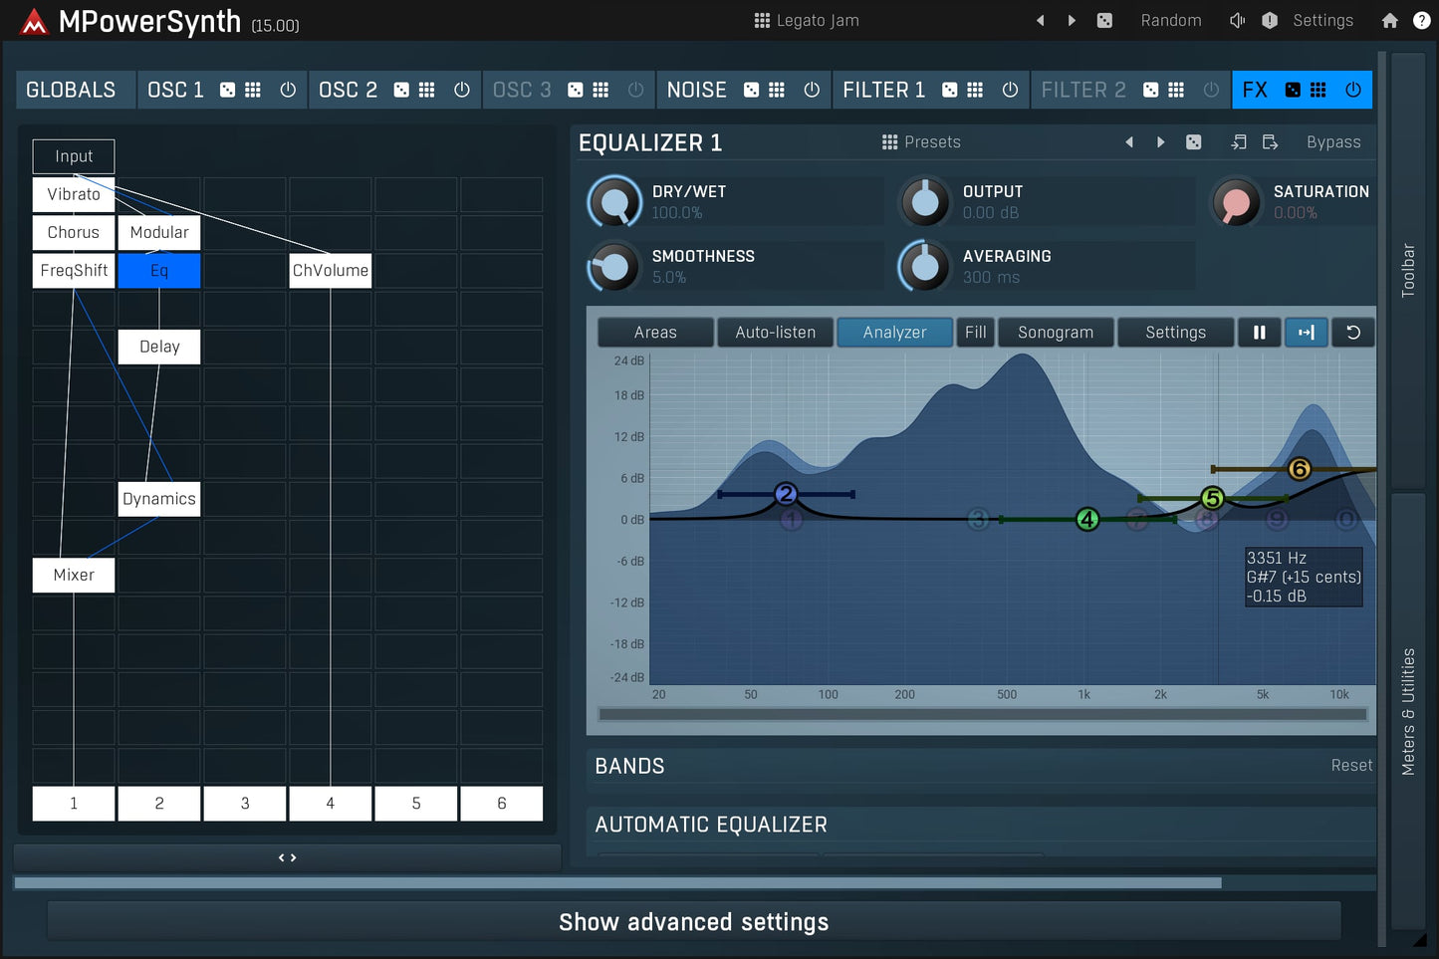Toggle the power button on FILTER 1
The height and width of the screenshot is (959, 1439).
[1010, 90]
